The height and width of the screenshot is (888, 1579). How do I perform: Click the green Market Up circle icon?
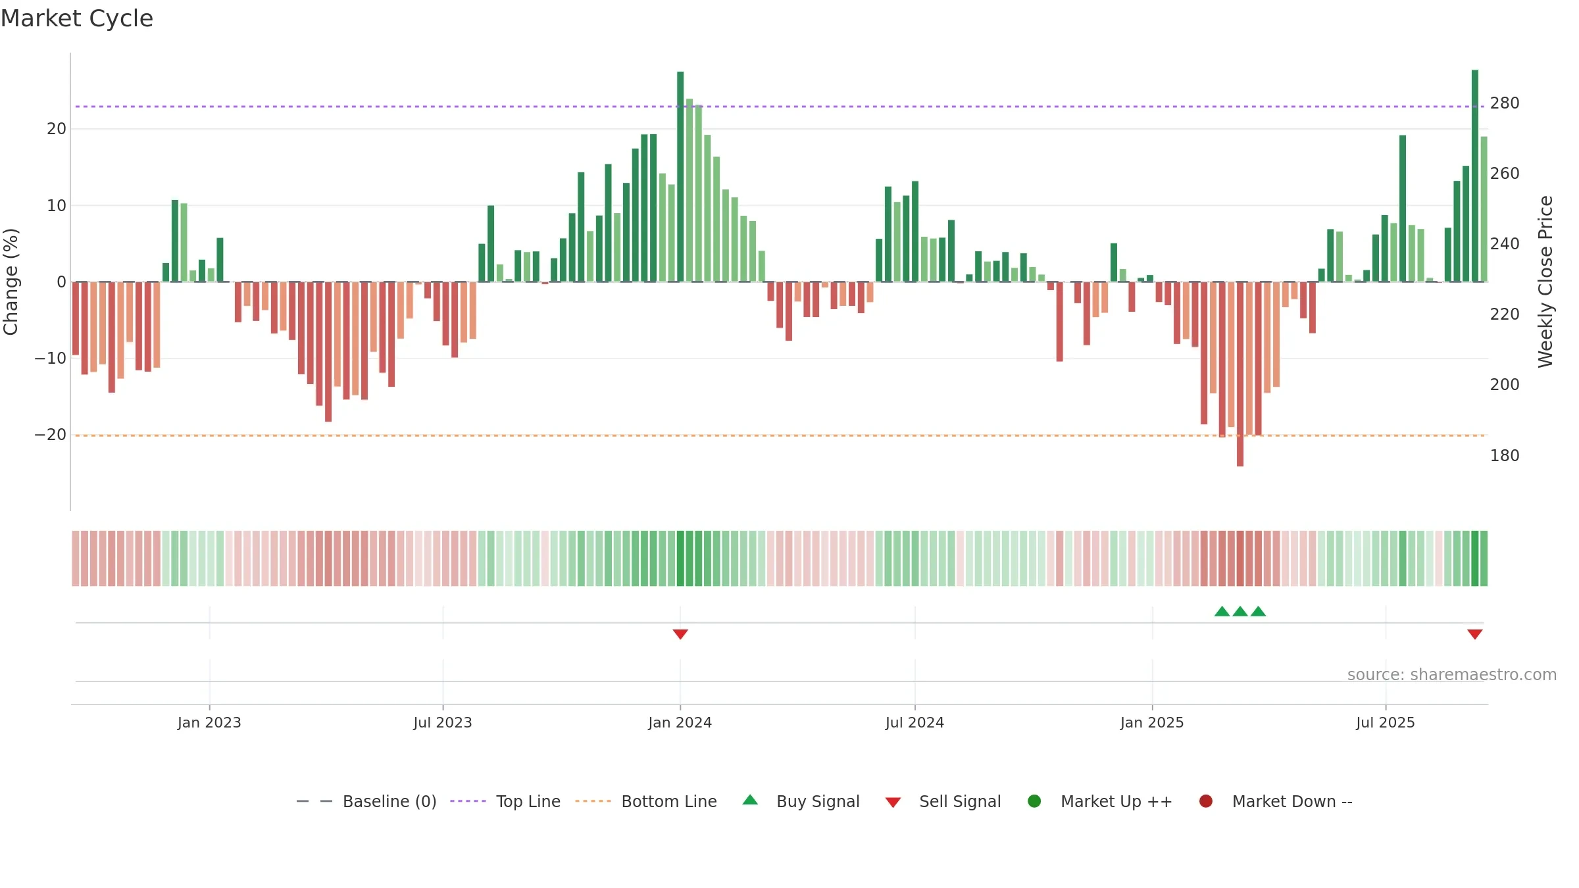(x=1034, y=801)
